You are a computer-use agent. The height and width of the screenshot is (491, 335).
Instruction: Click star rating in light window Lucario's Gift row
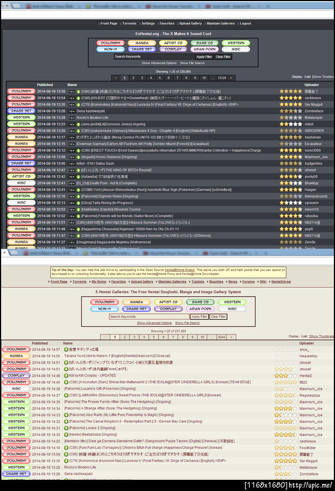pyautogui.click(x=285, y=389)
